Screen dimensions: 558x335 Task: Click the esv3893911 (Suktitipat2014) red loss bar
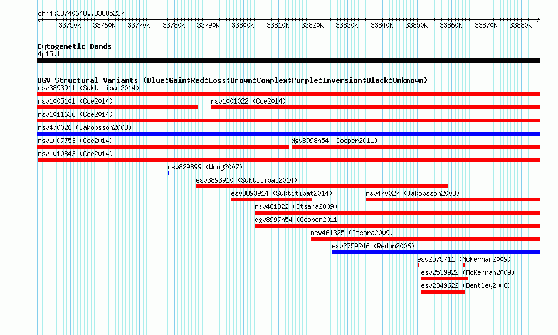click(x=288, y=94)
